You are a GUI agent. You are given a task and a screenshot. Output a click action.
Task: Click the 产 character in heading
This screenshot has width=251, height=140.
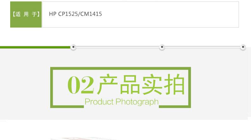click(108, 84)
